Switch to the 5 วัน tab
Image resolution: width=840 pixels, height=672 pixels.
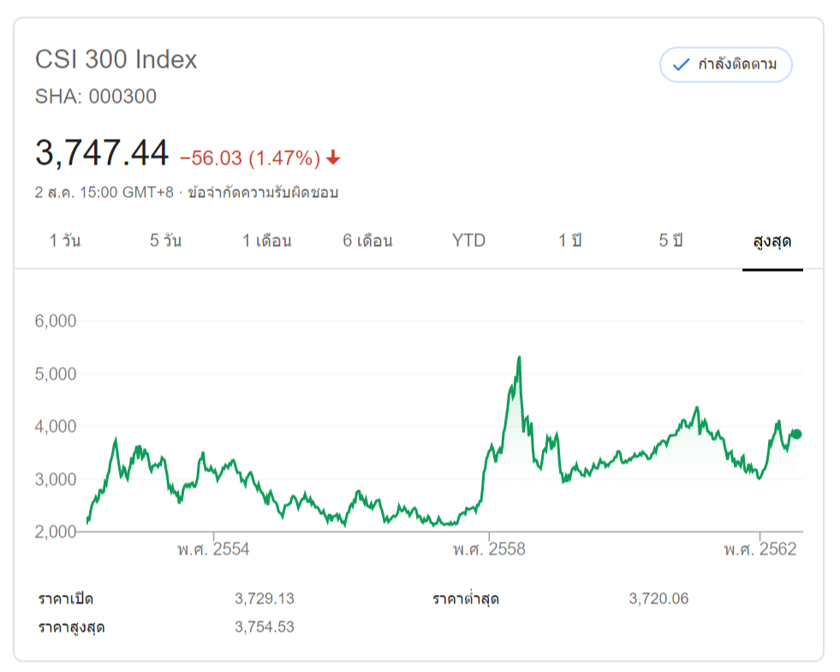click(165, 241)
